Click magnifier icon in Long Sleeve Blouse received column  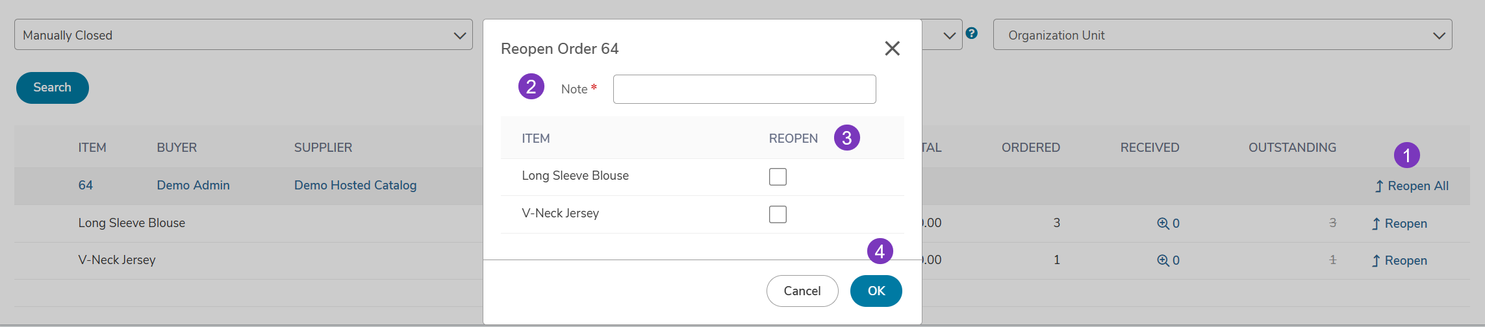1163,223
